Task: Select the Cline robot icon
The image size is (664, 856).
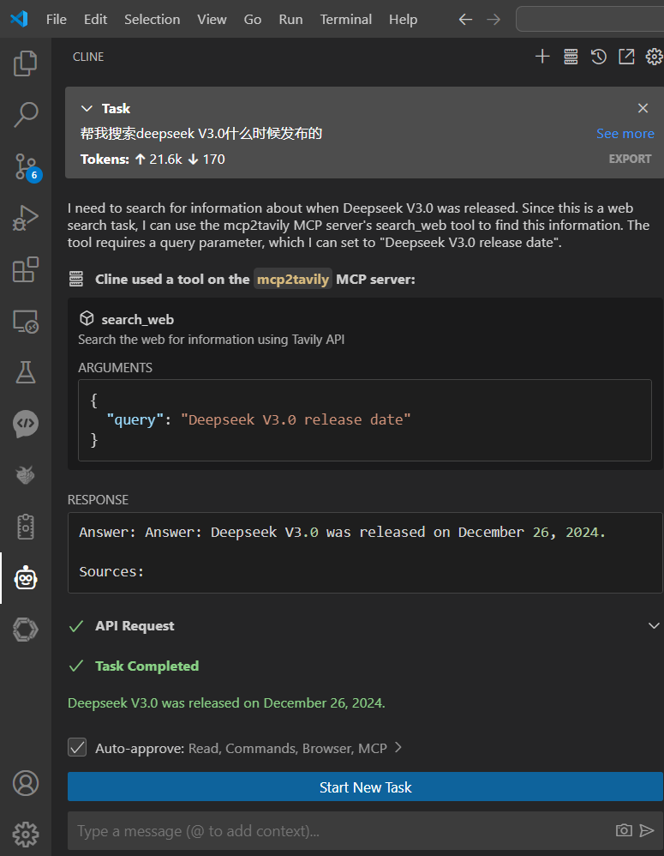Action: coord(25,578)
